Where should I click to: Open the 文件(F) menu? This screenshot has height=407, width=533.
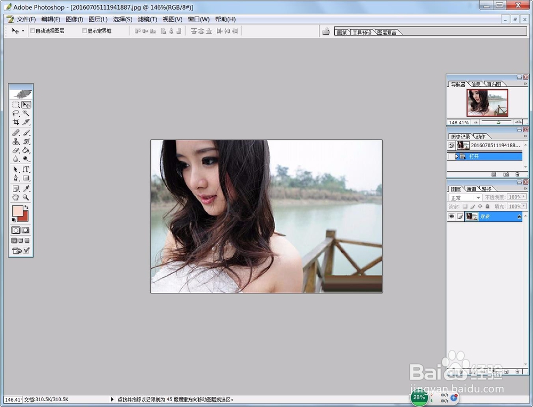pyautogui.click(x=26, y=19)
